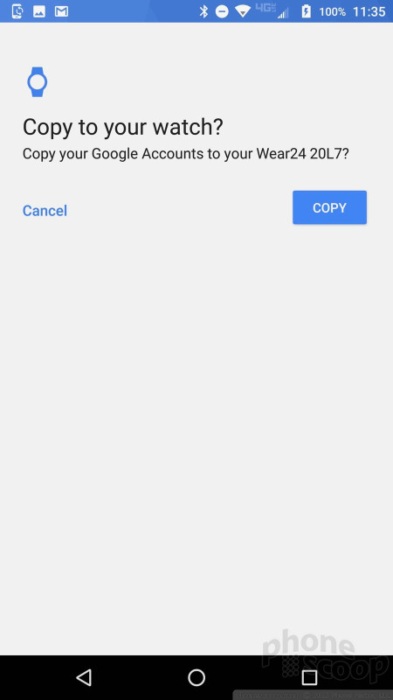The width and height of the screenshot is (393, 700).
Task: Tap the Wear24 20L7 device name
Action: 302,154
